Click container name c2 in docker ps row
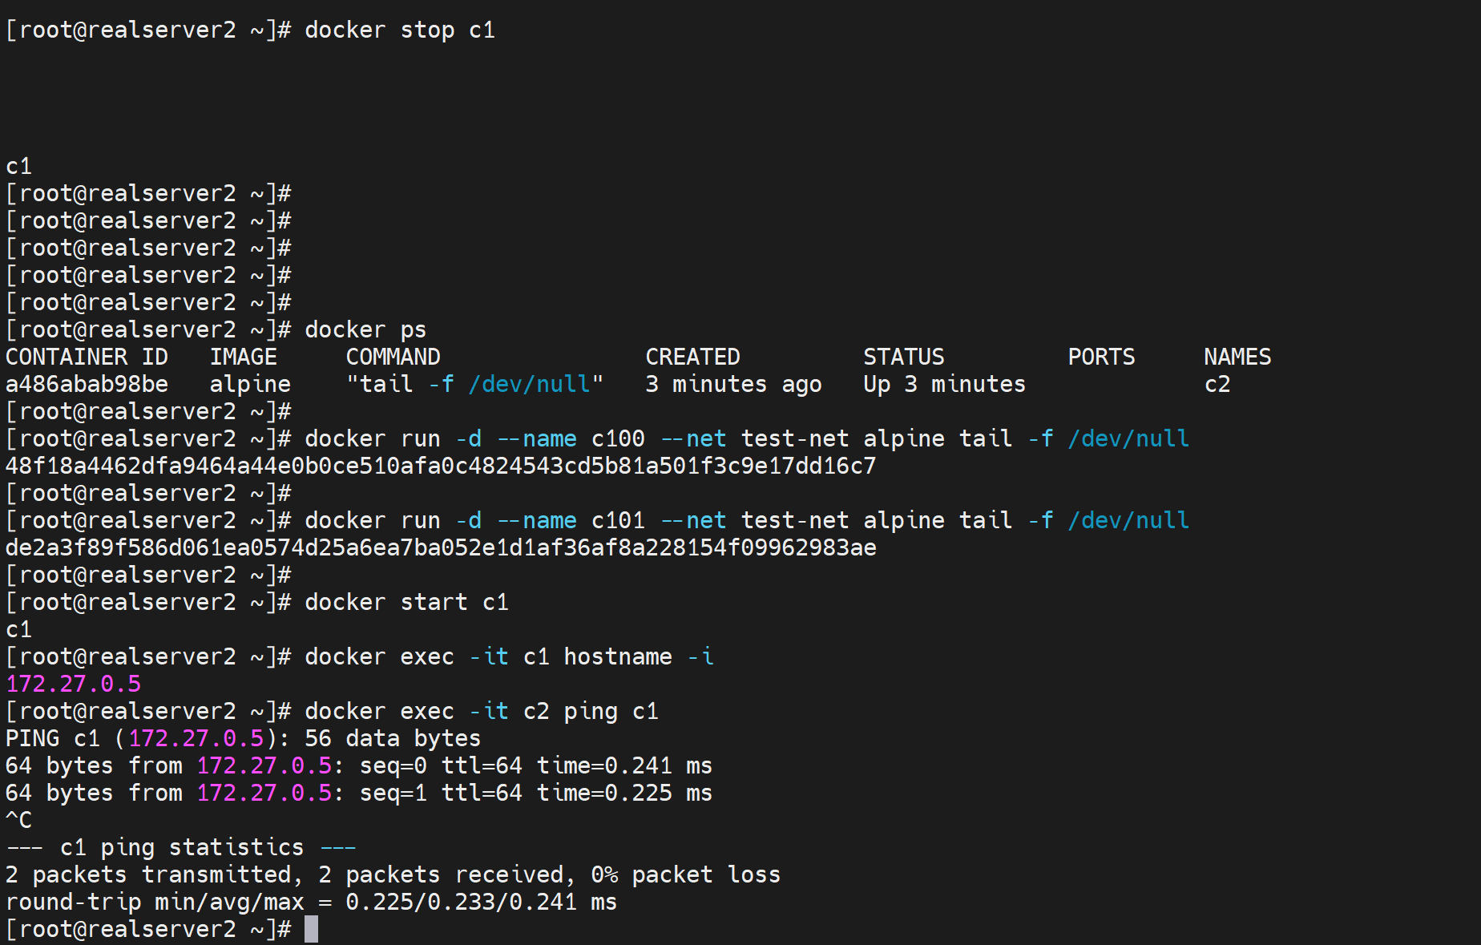This screenshot has width=1481, height=945. tap(1217, 385)
